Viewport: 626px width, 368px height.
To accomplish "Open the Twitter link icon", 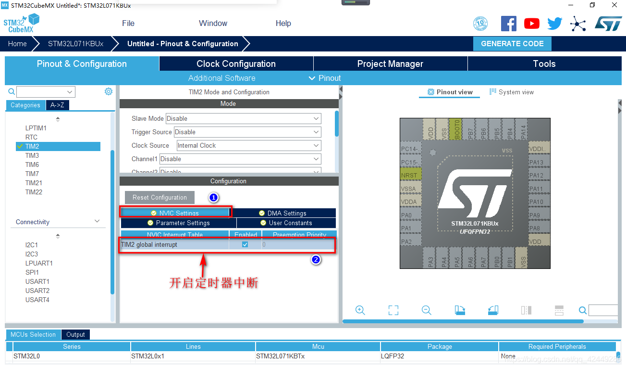I will pos(554,23).
